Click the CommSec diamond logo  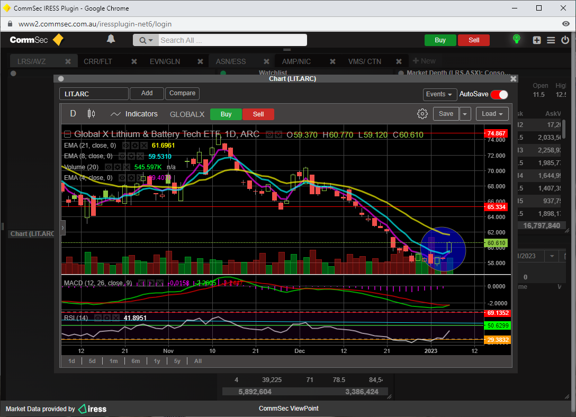58,40
